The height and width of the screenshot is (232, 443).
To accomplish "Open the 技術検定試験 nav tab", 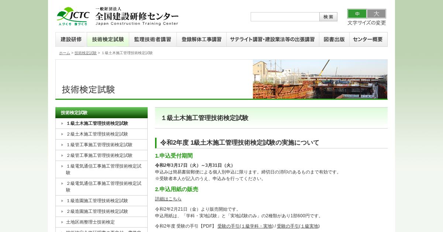I will coord(108,39).
